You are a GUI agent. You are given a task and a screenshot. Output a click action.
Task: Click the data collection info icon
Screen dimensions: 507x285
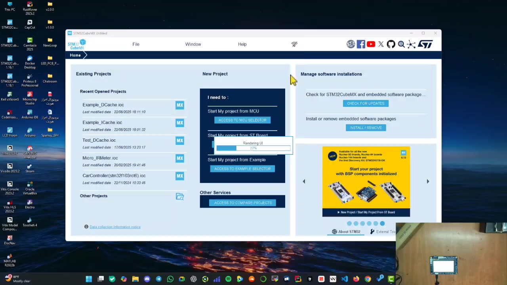click(x=86, y=227)
